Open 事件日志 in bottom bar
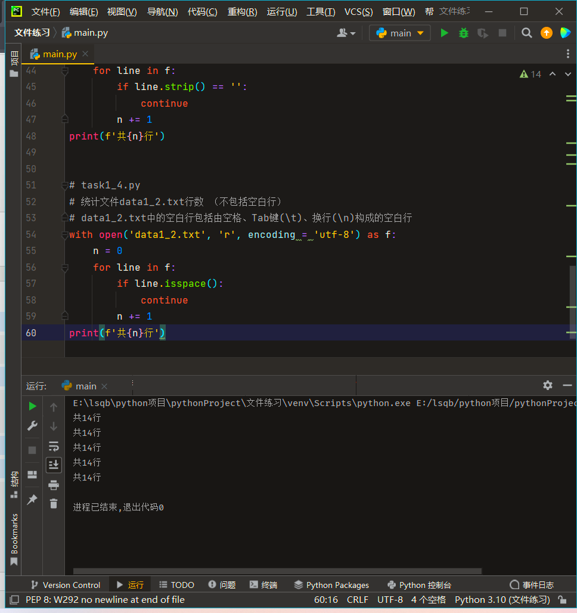The width and height of the screenshot is (577, 613). [532, 585]
